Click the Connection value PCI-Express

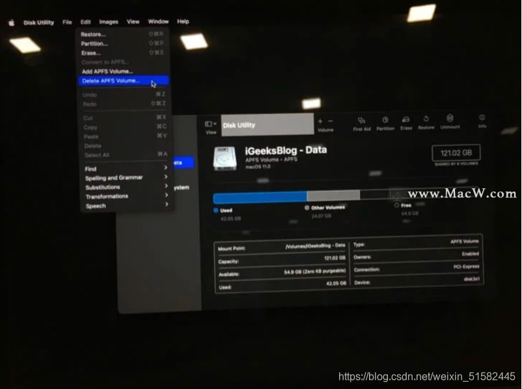coord(466,267)
